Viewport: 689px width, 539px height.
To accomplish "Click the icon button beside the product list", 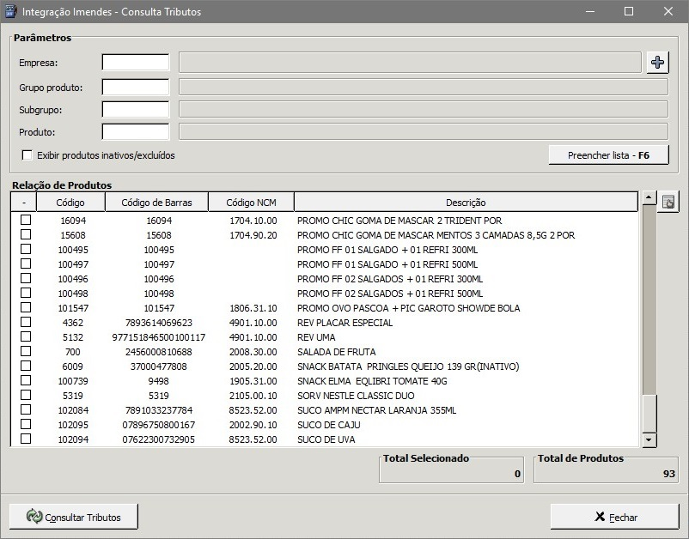I will coord(668,203).
